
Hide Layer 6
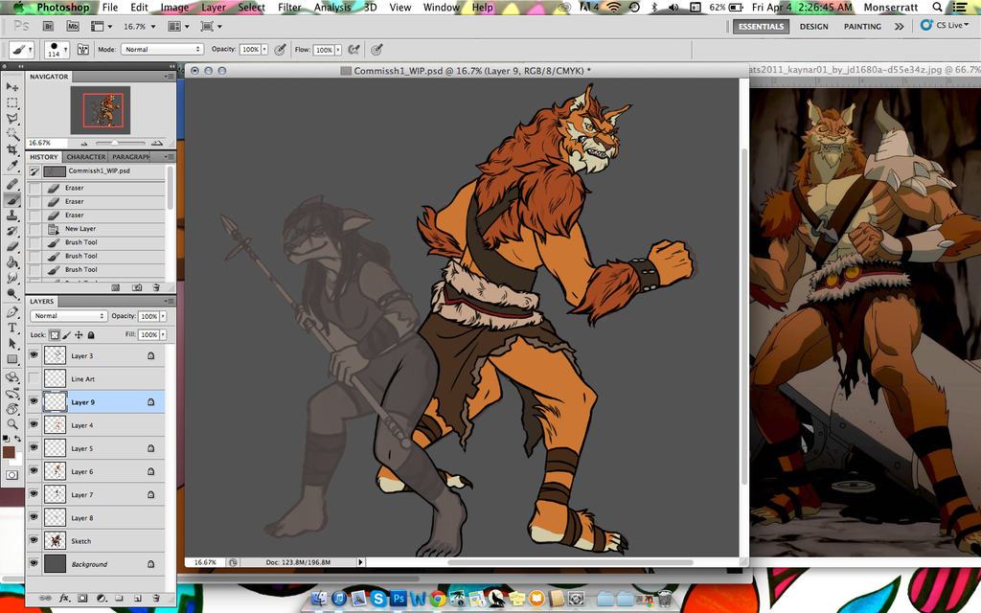[34, 471]
